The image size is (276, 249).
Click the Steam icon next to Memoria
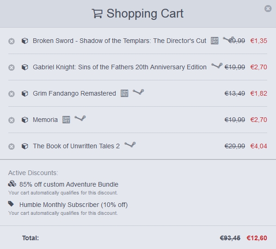(80, 118)
